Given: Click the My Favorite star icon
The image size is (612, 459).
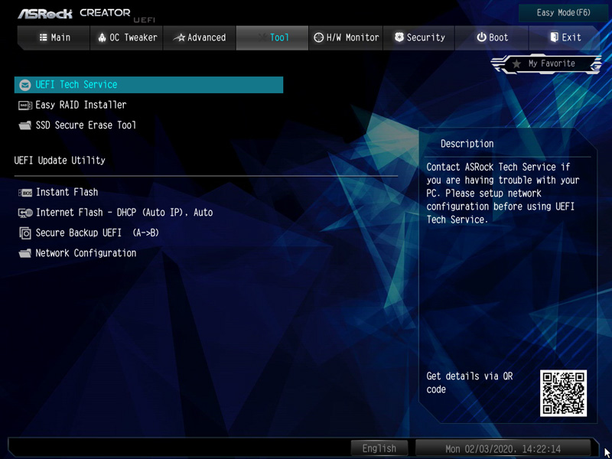Looking at the screenshot, I should (x=516, y=64).
